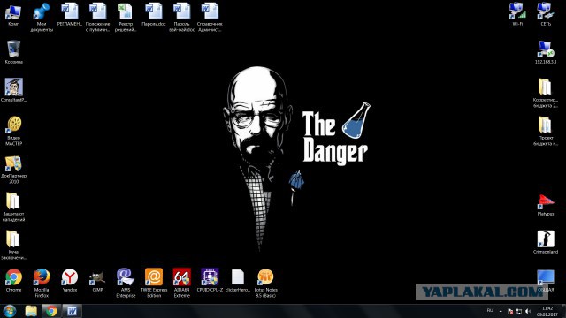Launch the Platypus game shortcut

pyautogui.click(x=546, y=205)
